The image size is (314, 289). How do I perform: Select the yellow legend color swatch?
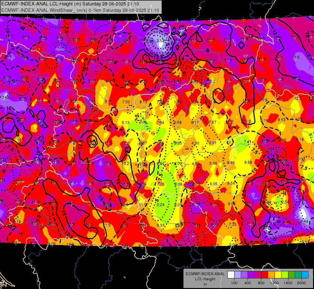click(278, 275)
